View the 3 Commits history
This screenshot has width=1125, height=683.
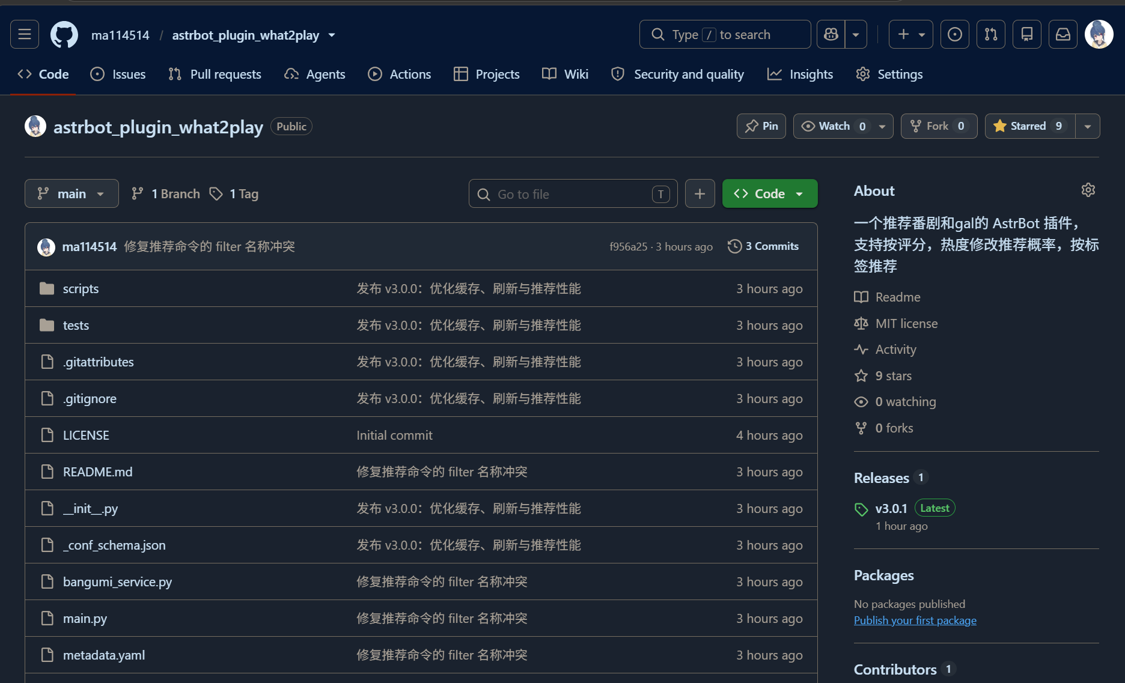(x=763, y=246)
